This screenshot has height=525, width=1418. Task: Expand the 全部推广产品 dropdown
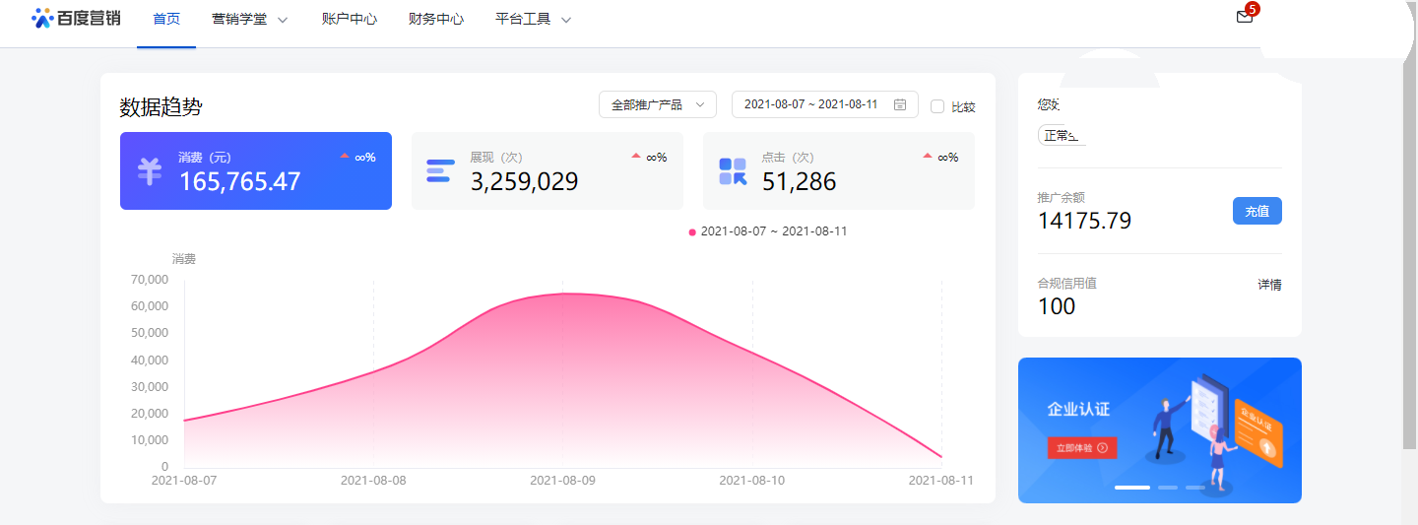(x=657, y=104)
